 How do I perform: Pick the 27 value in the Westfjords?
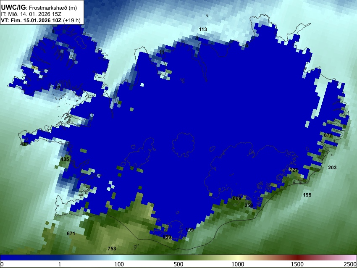click(58, 88)
